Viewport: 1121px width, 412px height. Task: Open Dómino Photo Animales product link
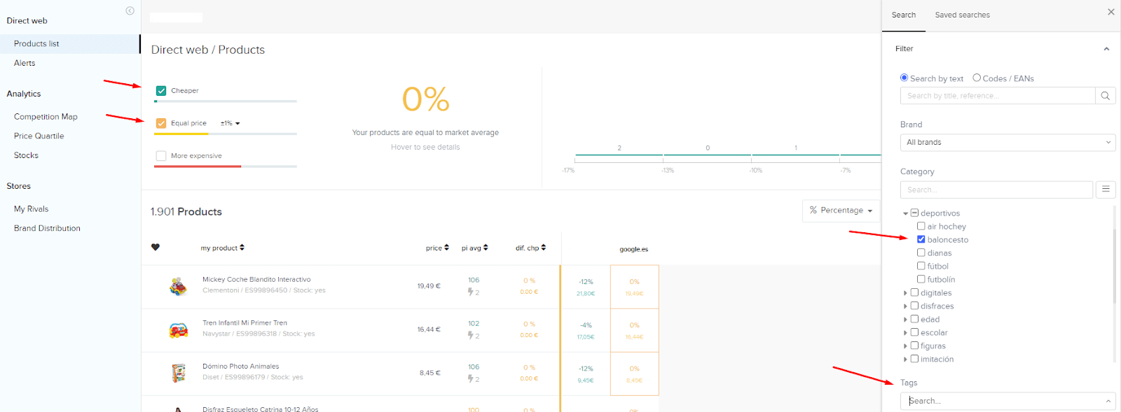240,366
